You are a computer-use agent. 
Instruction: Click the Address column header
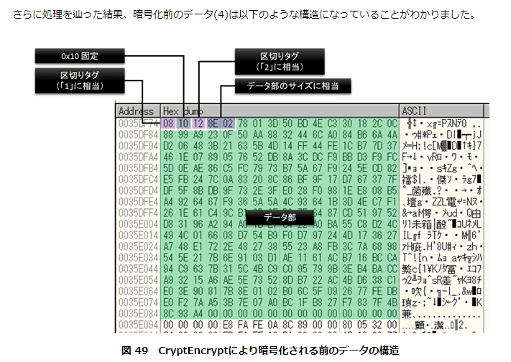click(137, 111)
